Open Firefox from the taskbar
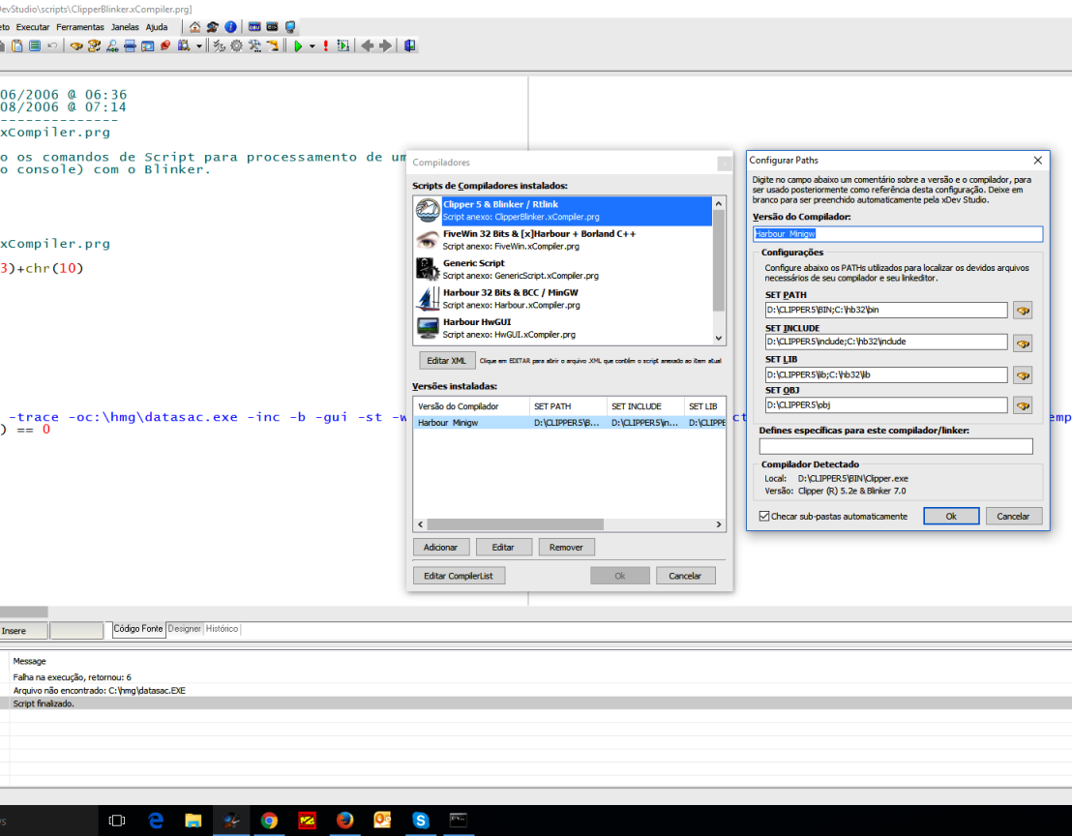Image resolution: width=1072 pixels, height=836 pixels. [344, 821]
